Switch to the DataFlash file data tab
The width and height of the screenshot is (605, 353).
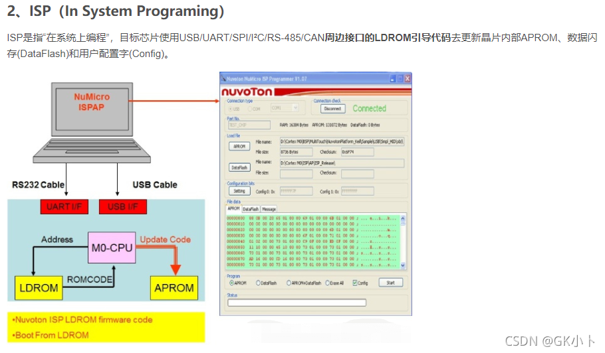pyautogui.click(x=251, y=209)
